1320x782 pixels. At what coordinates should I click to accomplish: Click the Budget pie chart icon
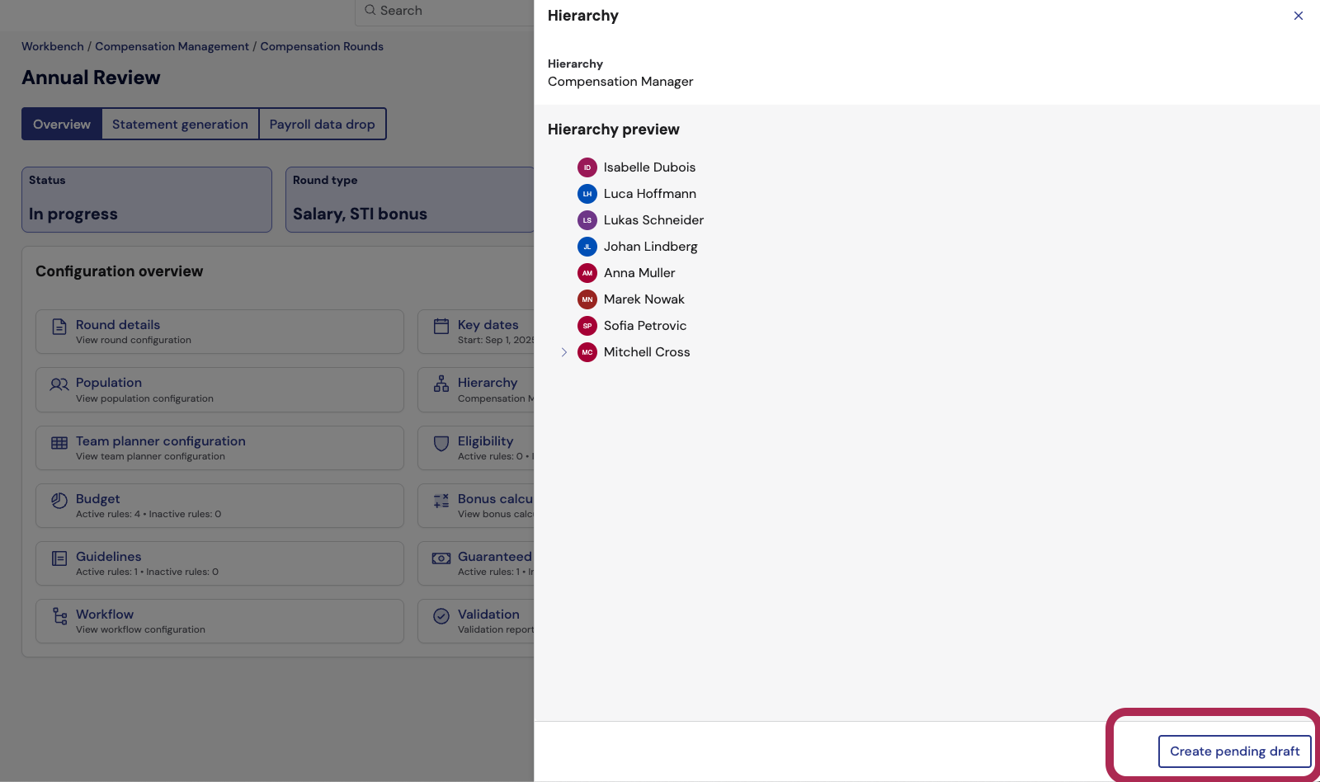point(59,501)
